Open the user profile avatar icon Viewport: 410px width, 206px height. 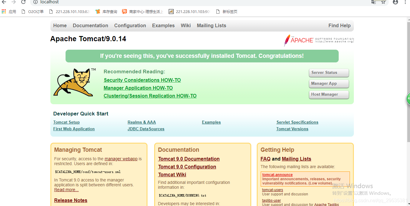(395, 2)
